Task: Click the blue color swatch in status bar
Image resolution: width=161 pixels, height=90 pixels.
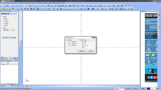Action: [x=148, y=88]
